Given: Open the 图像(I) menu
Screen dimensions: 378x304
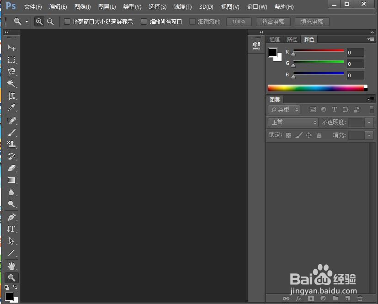Looking at the screenshot, I should pos(83,7).
